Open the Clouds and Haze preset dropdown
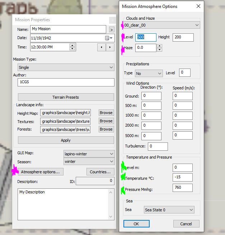The width and height of the screenshot is (225, 235). point(161,25)
